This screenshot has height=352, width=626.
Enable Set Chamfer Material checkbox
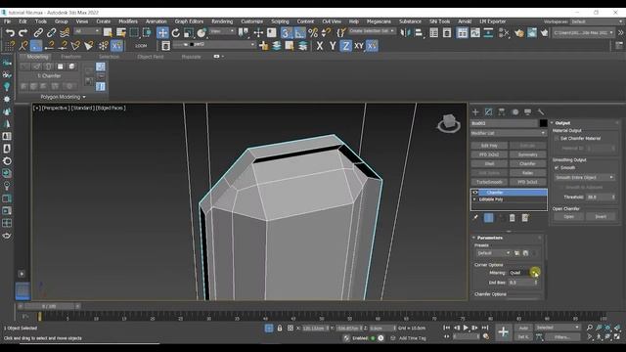coord(557,139)
